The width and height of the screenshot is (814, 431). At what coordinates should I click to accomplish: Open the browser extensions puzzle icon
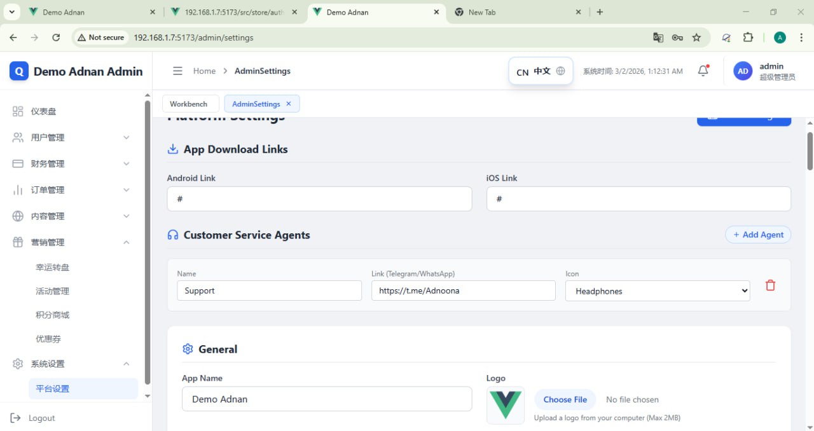tap(748, 38)
